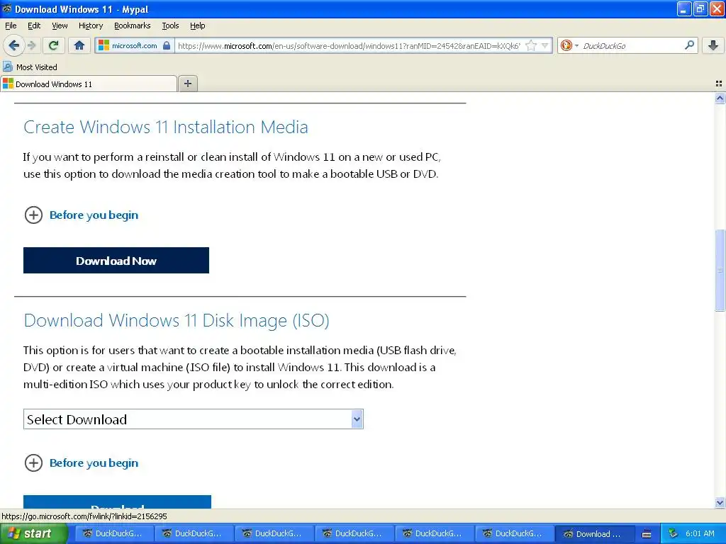This screenshot has width=726, height=544.
Task: Switch to fifth DuckDuckG... taskbar window
Action: point(434,533)
